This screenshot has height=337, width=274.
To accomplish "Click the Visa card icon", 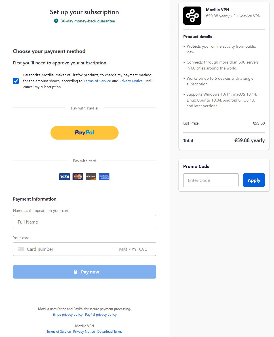I will (x=64, y=177).
